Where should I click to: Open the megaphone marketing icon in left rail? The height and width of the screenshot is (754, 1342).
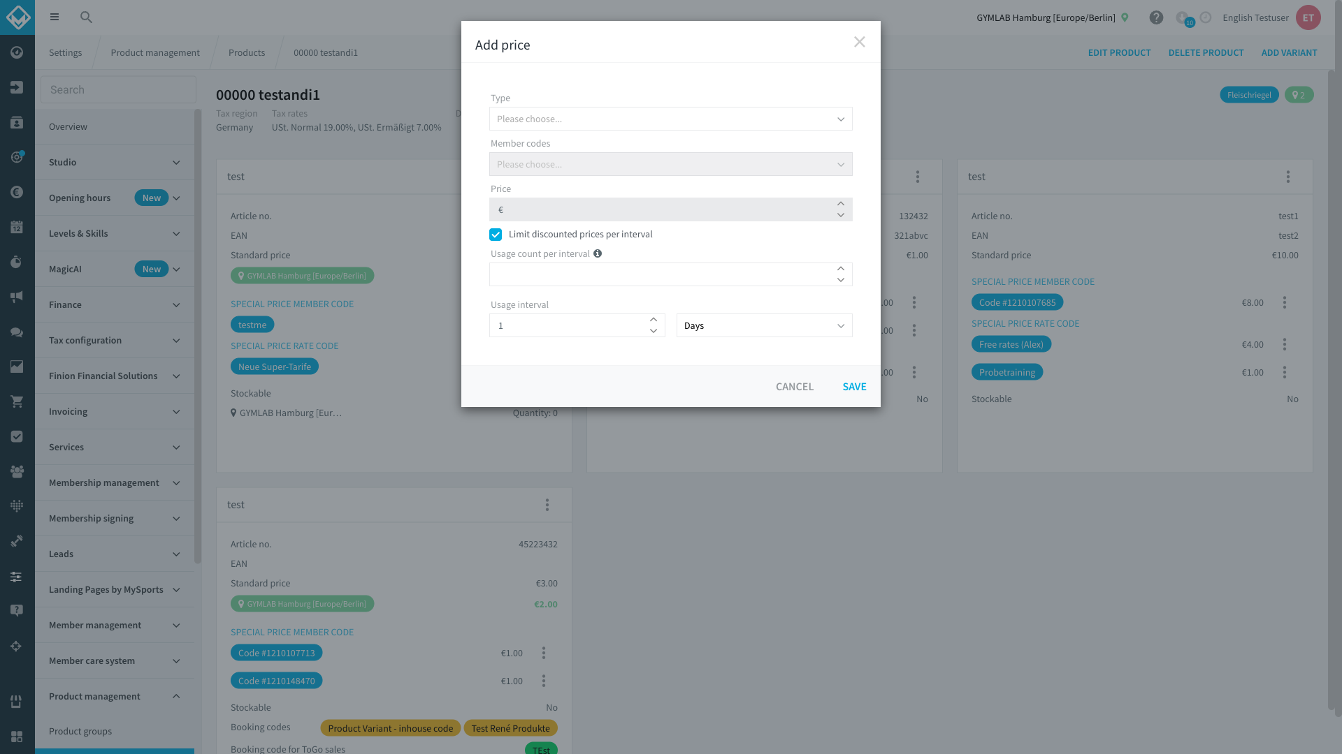(x=17, y=297)
